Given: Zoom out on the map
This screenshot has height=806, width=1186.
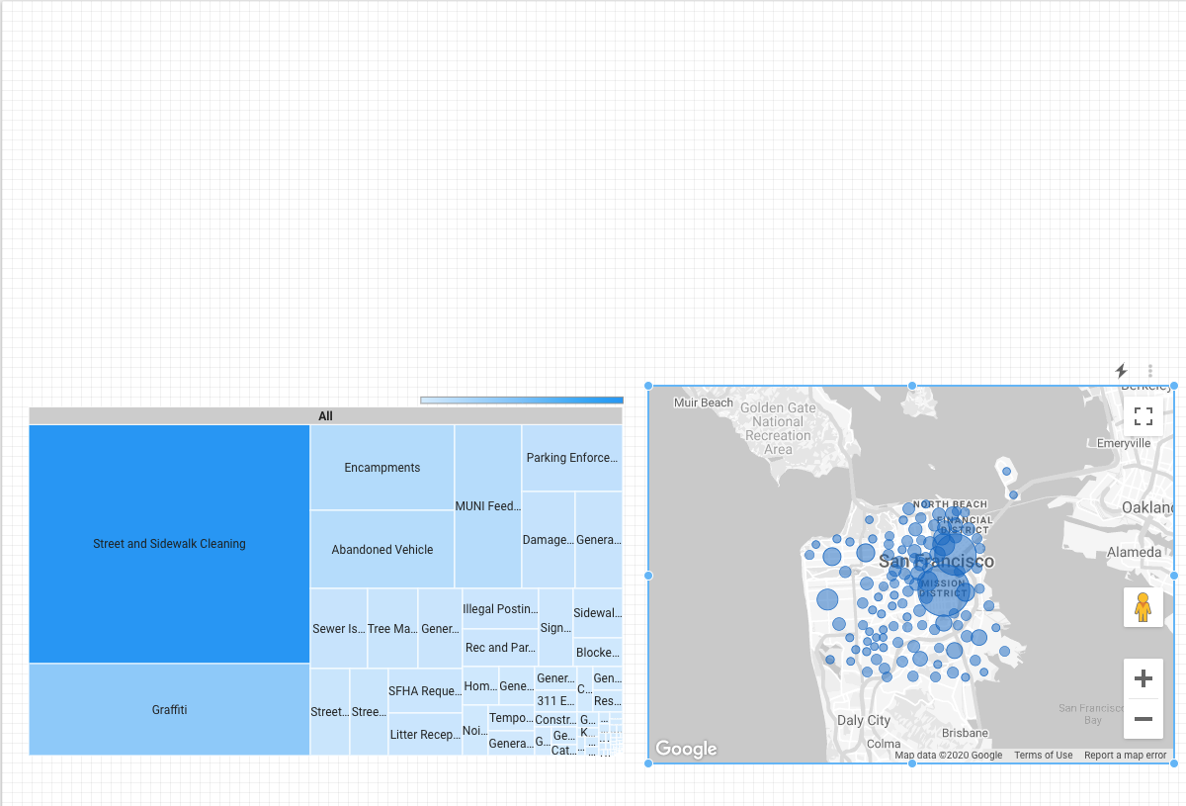Looking at the screenshot, I should (1143, 719).
